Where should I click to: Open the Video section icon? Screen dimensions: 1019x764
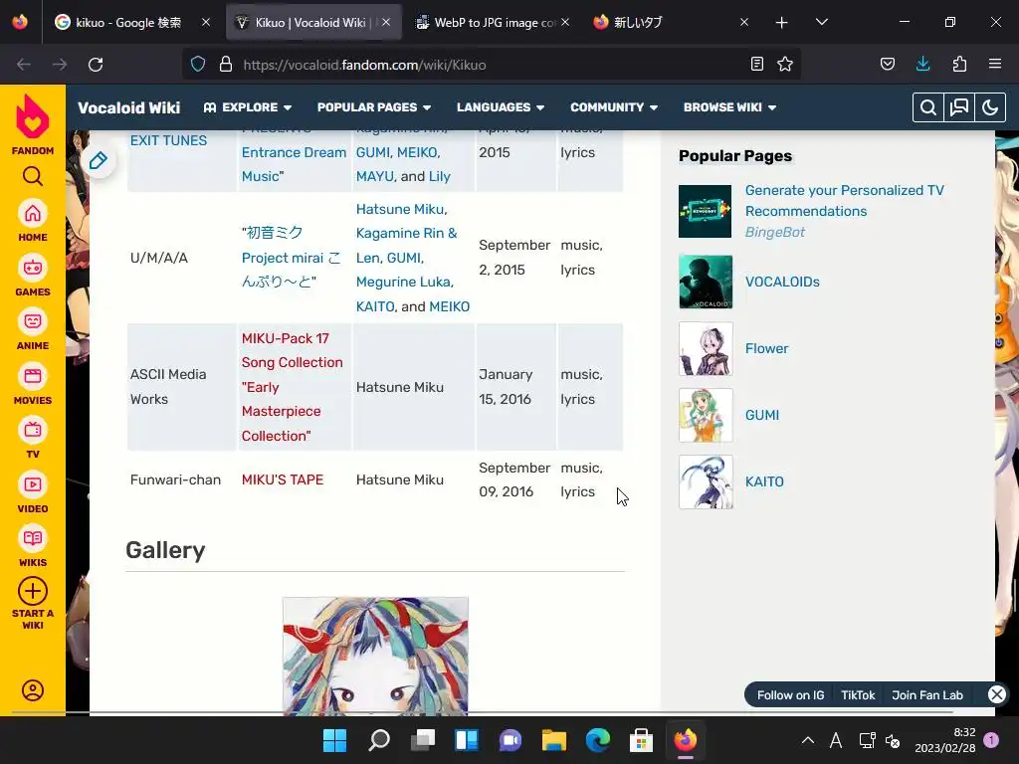pyautogui.click(x=33, y=484)
